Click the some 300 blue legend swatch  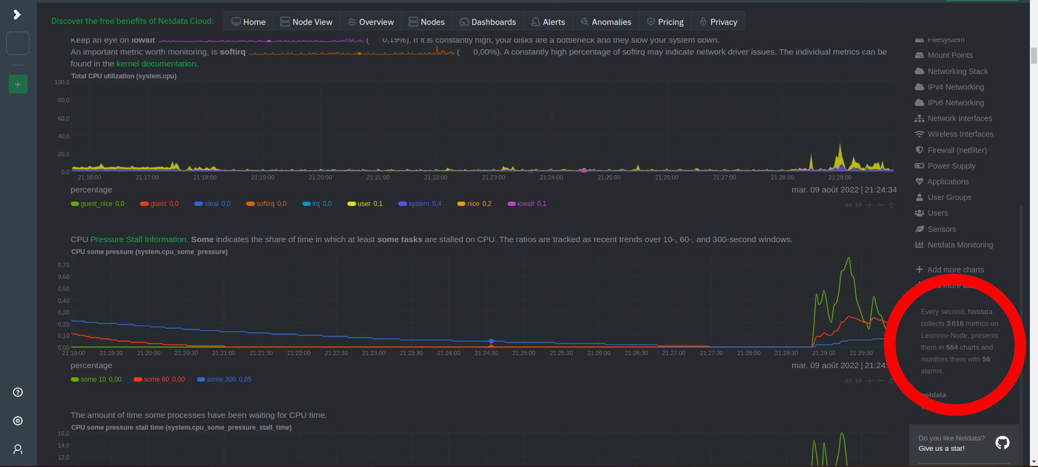pos(201,379)
